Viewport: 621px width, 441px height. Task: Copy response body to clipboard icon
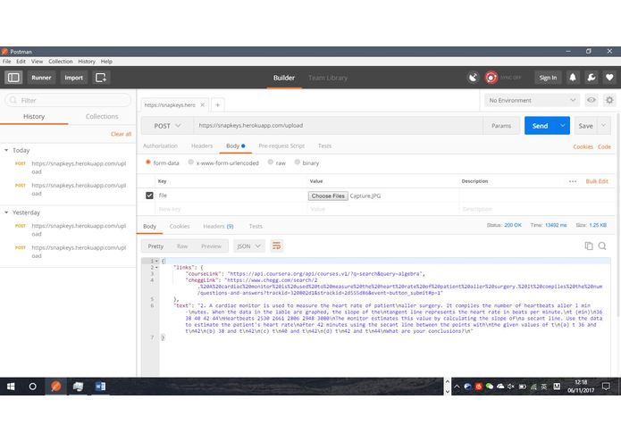(x=589, y=246)
